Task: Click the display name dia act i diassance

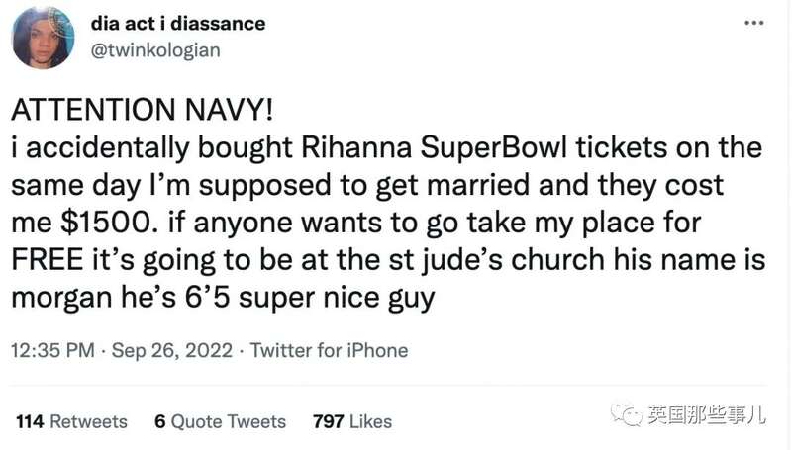Action: [178, 23]
